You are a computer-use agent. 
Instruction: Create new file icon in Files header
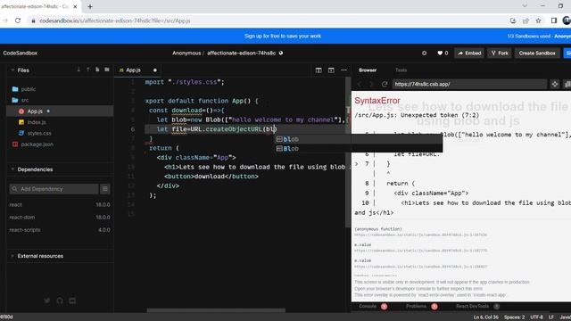[97, 70]
